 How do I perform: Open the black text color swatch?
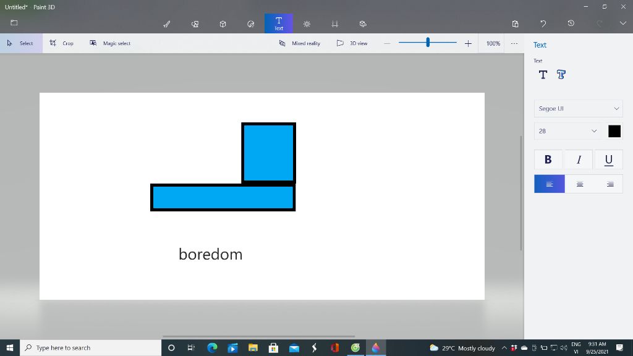coord(614,131)
